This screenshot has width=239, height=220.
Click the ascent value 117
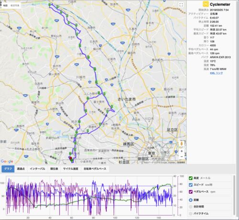click(x=212, y=37)
